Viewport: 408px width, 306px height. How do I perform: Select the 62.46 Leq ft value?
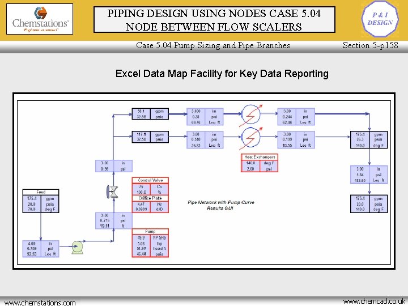[x=287, y=122]
